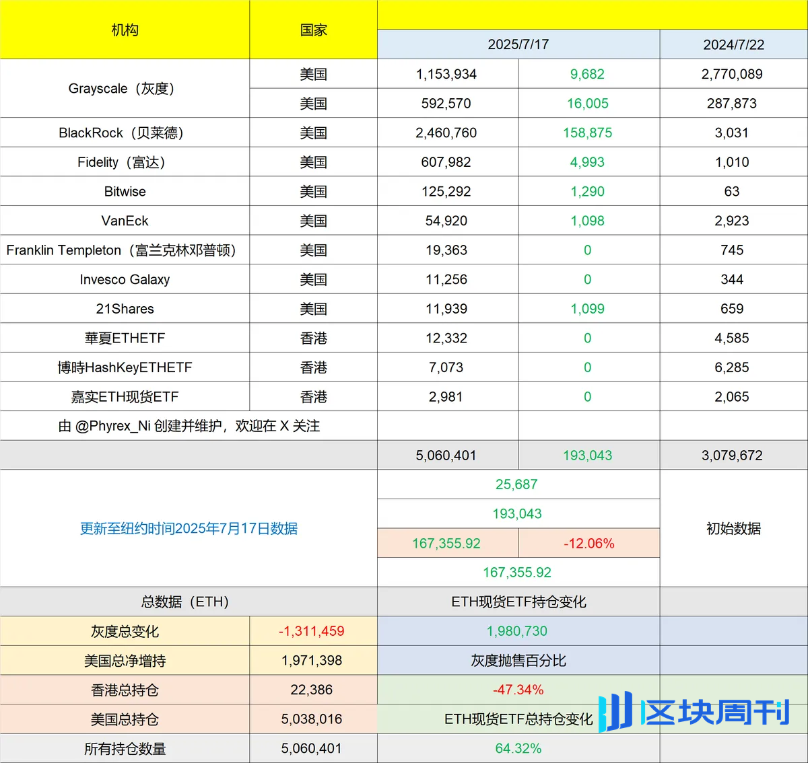
Task: Click the value 6,285
Action: pos(732,367)
